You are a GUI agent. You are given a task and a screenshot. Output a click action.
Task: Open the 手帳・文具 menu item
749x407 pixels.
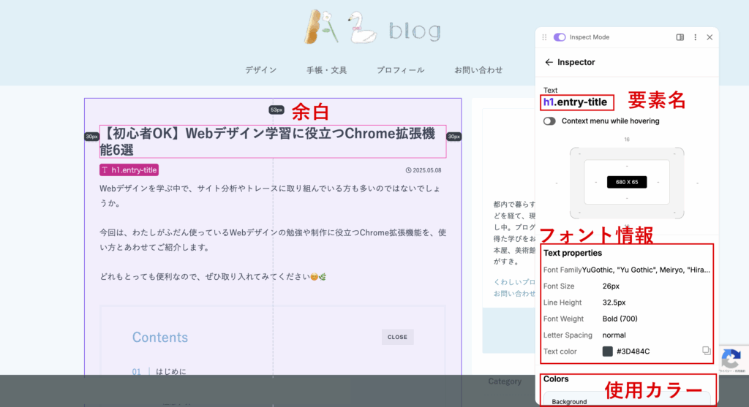(x=326, y=70)
